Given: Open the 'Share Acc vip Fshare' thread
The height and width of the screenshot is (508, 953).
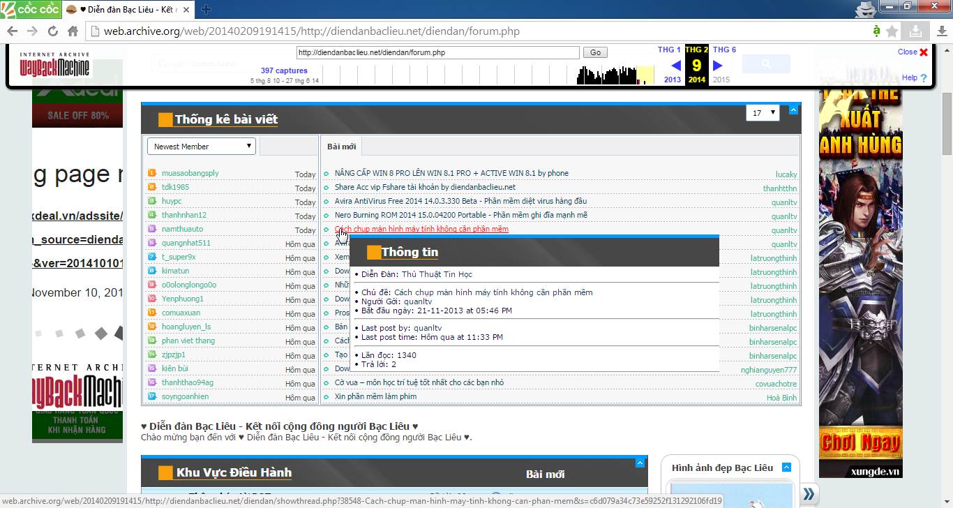Looking at the screenshot, I should pos(425,187).
